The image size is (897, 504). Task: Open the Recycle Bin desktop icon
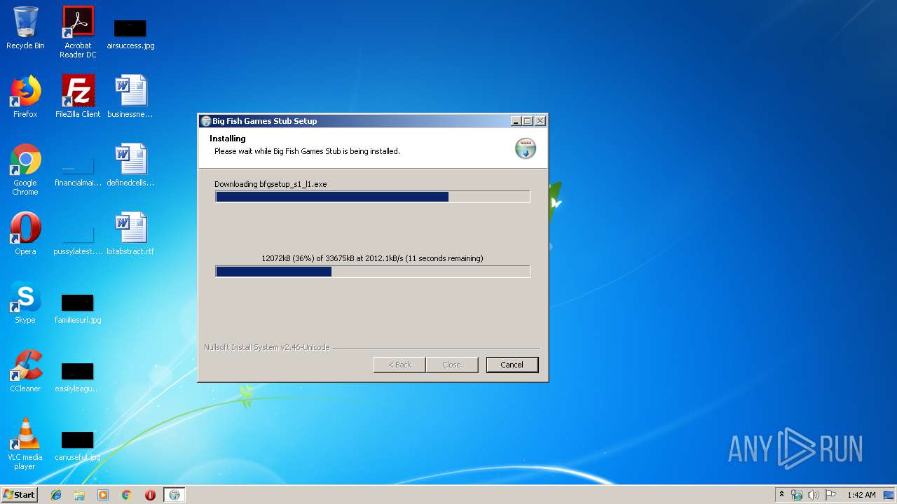pyautogui.click(x=25, y=28)
